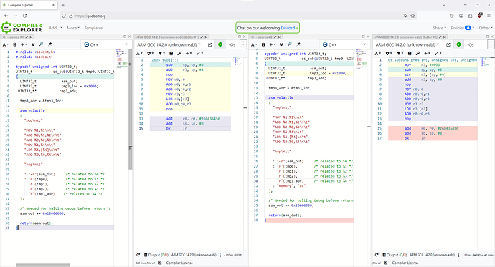Open the C++ language selector for source #2

coord(344,44)
